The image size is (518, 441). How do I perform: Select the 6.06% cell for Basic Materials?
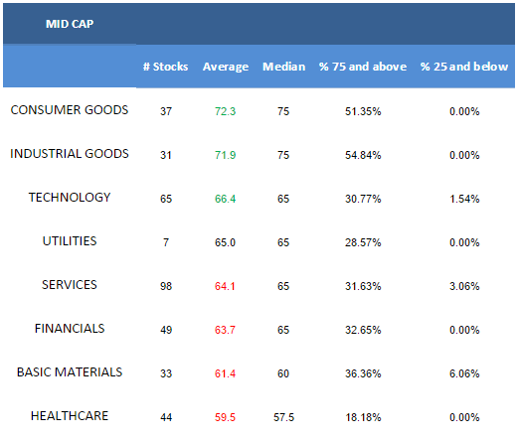(x=464, y=373)
